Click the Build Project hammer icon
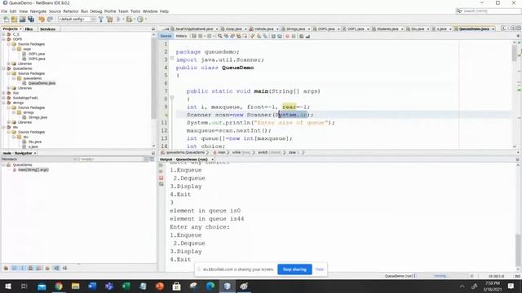This screenshot has height=293, width=522. [101, 20]
